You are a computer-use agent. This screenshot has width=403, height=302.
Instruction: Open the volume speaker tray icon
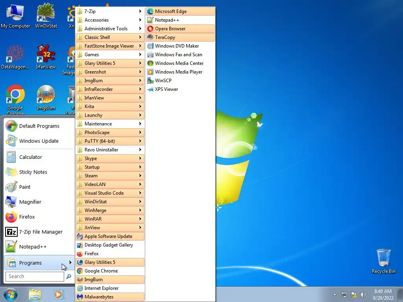point(363,295)
